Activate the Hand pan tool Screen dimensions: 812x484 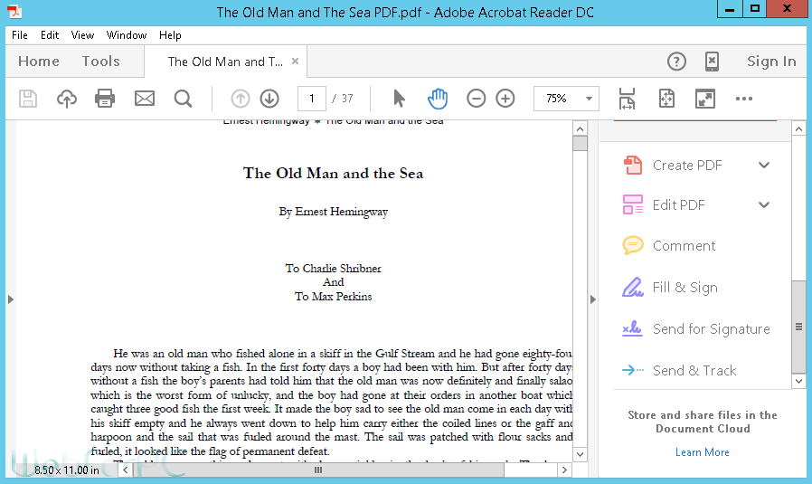[438, 99]
